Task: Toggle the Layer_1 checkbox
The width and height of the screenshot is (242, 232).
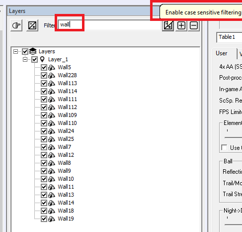Action: [x=34, y=59]
